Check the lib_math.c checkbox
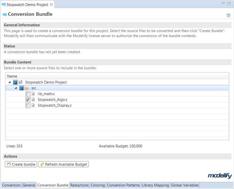The width and height of the screenshot is (234, 189). point(28,94)
